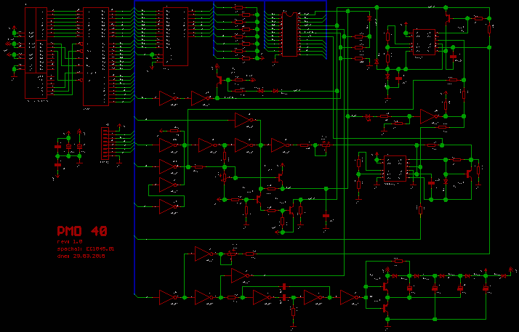Viewport: 519px width, 332px height.
Task: Select the author line under revs 1.0
Action: 85,249
